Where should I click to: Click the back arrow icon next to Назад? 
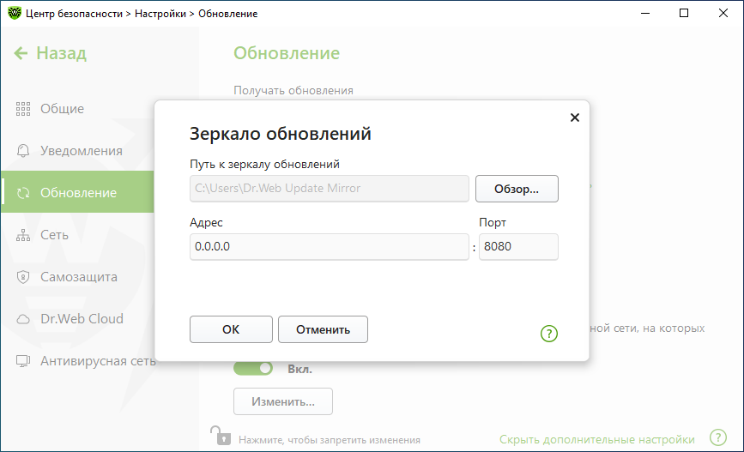click(x=21, y=53)
